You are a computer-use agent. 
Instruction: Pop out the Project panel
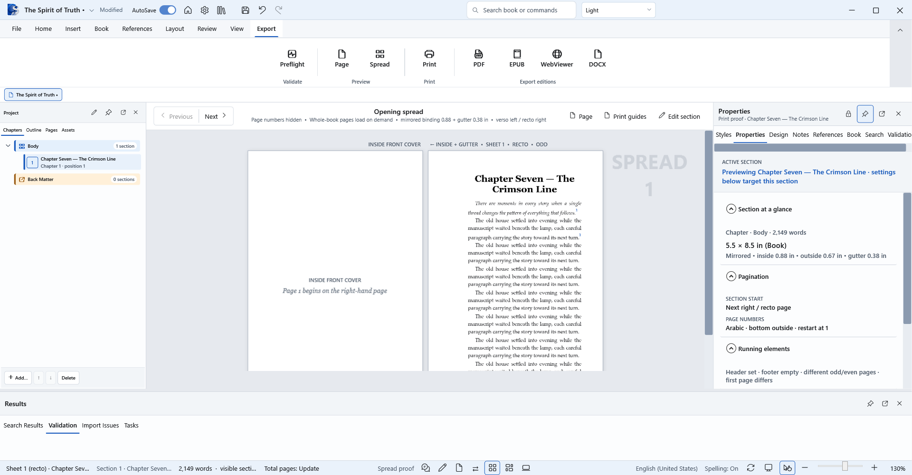[x=123, y=113]
